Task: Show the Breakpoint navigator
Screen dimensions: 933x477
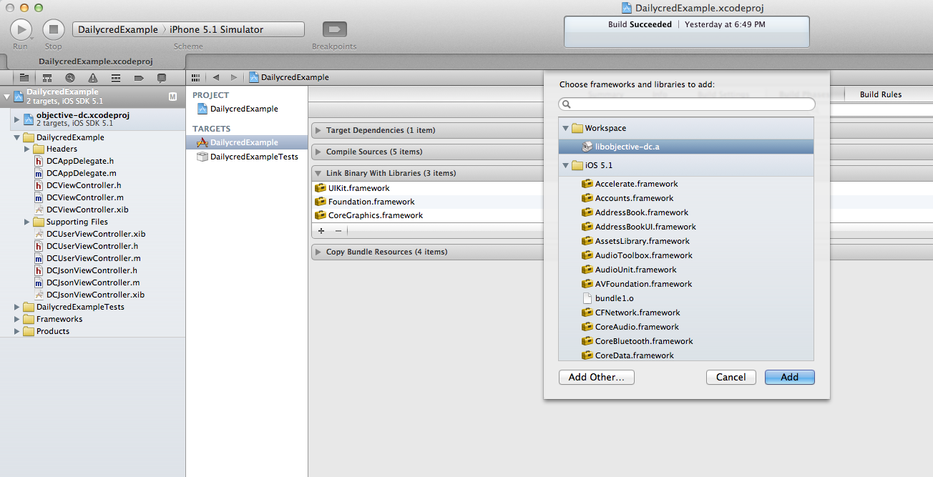Action: tap(139, 77)
